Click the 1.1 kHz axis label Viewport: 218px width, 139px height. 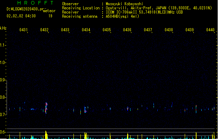click(2, 45)
